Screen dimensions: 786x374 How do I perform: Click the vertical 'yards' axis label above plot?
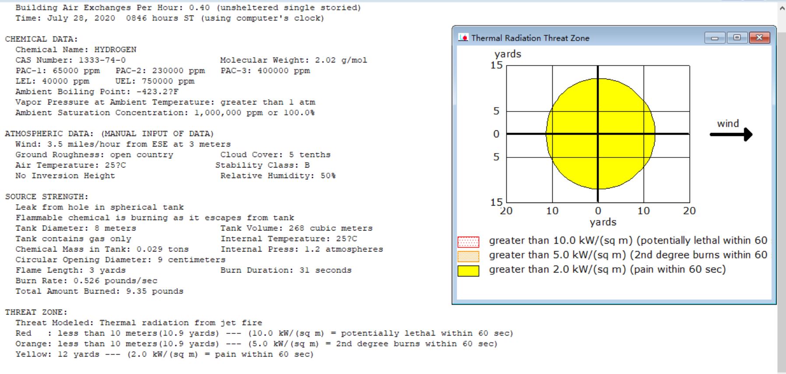point(508,54)
